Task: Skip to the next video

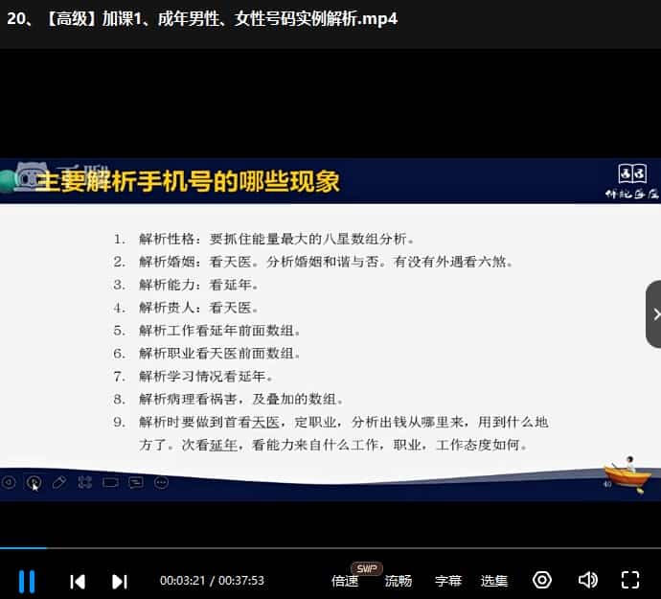Action: click(120, 582)
